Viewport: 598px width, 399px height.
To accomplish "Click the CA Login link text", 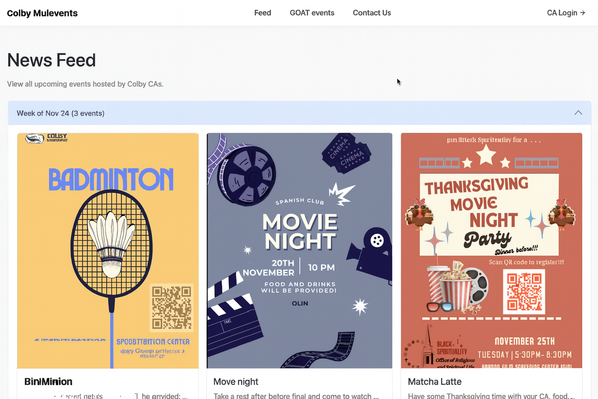I will pyautogui.click(x=562, y=13).
